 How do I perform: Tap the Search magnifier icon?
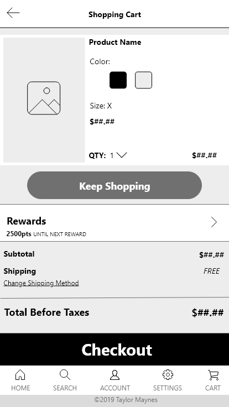click(x=65, y=374)
